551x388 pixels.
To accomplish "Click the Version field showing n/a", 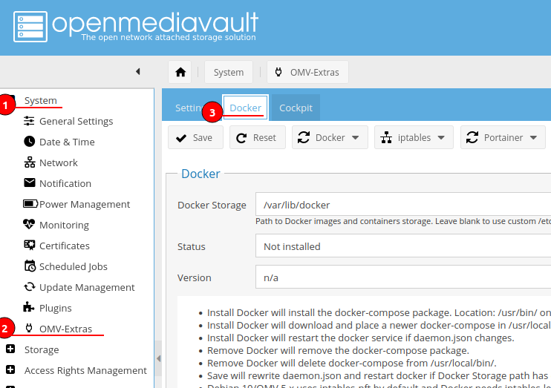I will click(x=403, y=277).
